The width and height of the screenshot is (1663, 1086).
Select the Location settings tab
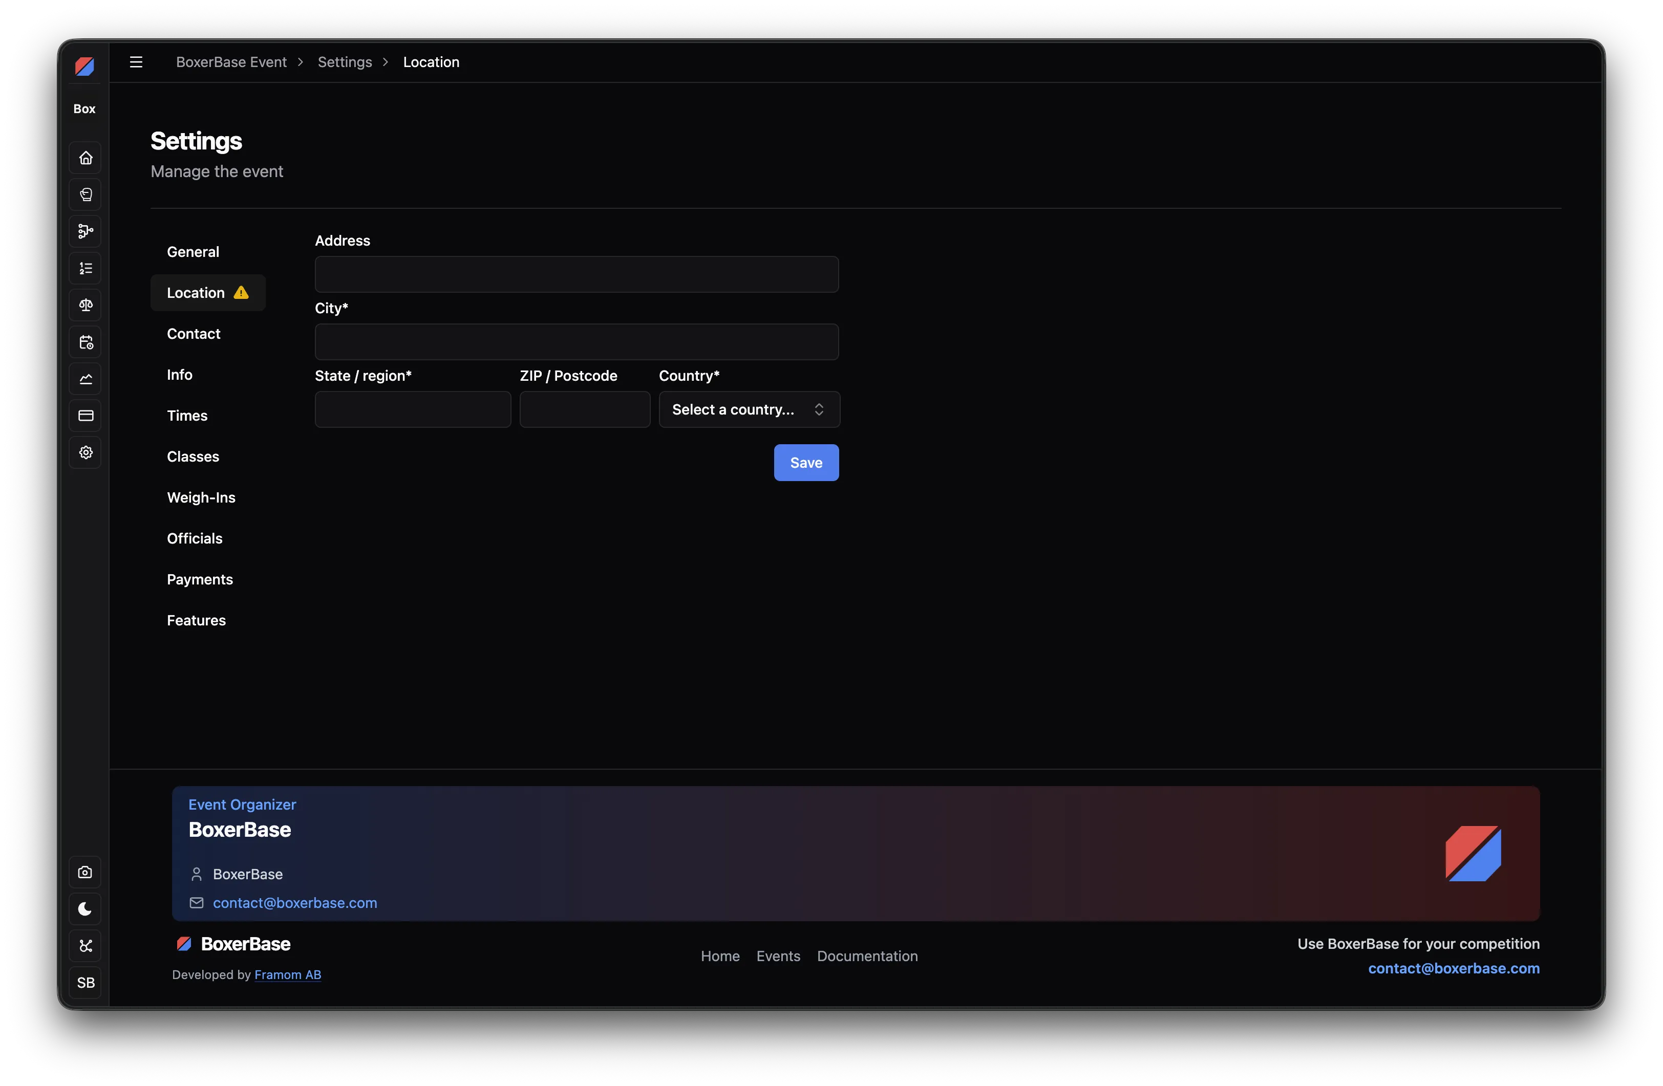[x=208, y=293]
